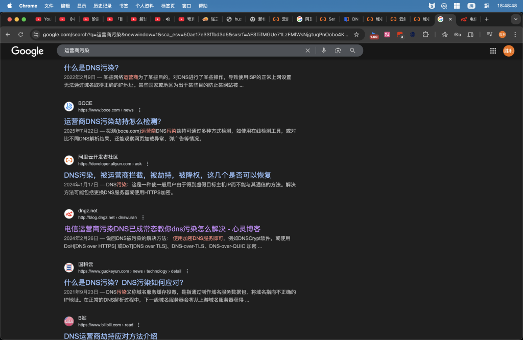
Task: Bookmark this page with the star icon
Action: pos(356,34)
